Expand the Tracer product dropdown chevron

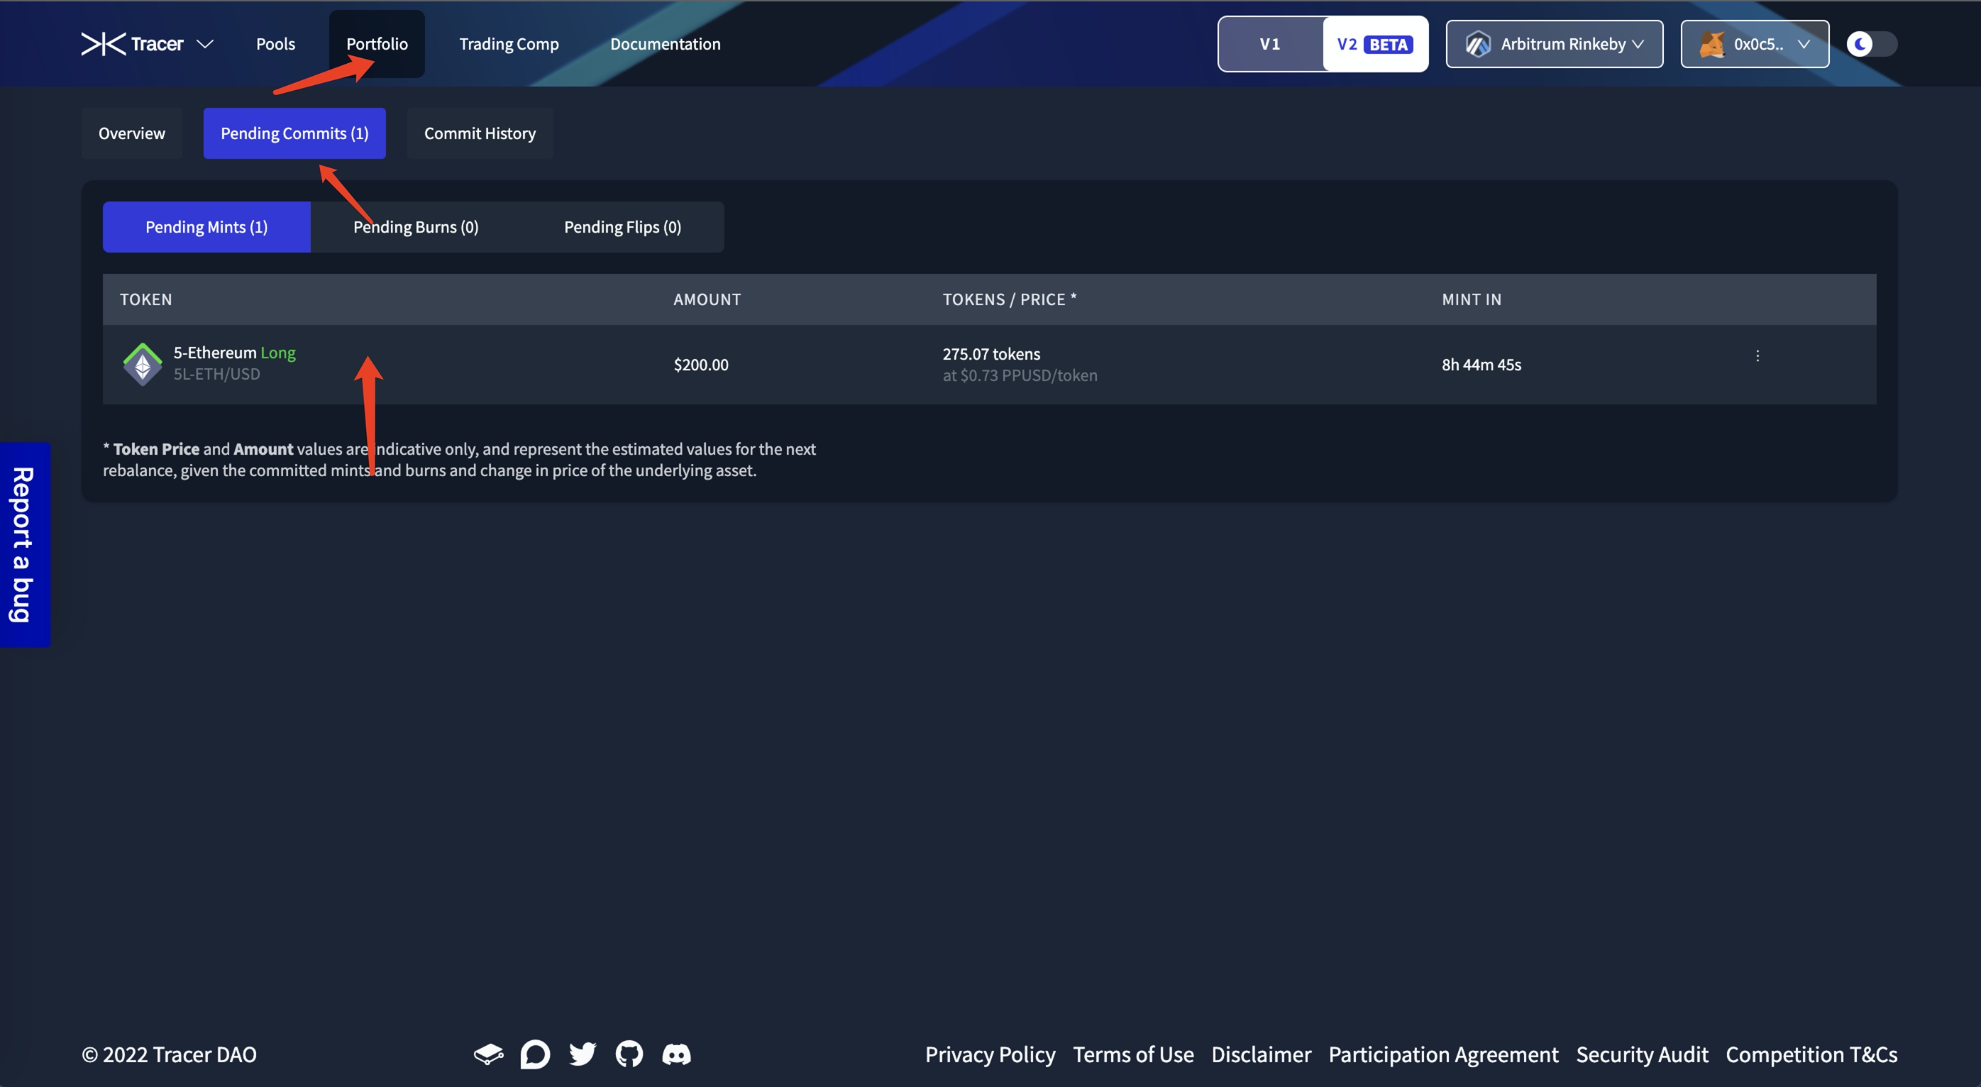tap(204, 44)
